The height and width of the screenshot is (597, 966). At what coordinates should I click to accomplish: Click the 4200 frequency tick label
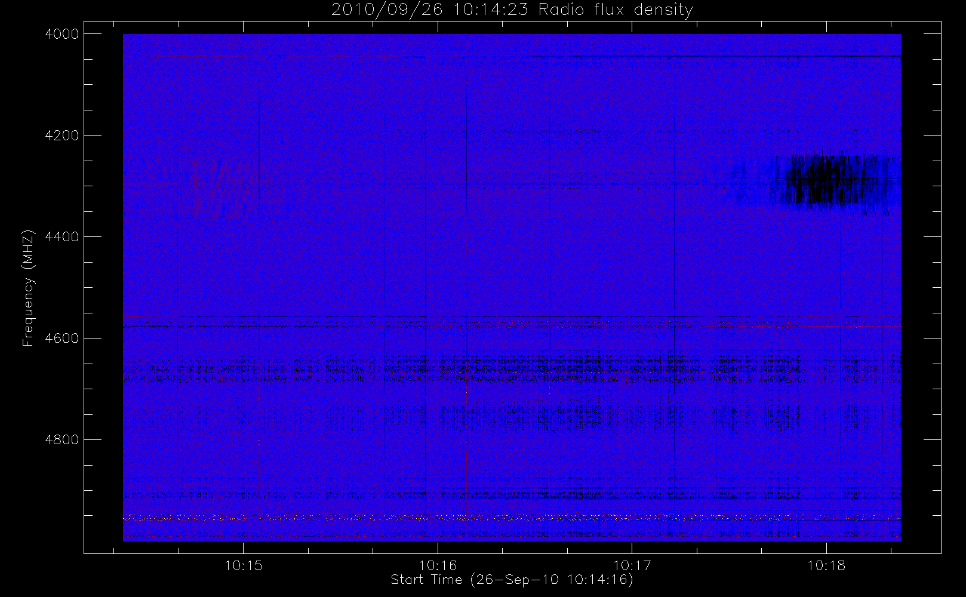62,136
